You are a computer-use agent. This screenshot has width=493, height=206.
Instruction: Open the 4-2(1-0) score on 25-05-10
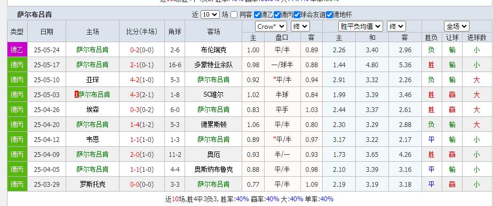pos(142,80)
